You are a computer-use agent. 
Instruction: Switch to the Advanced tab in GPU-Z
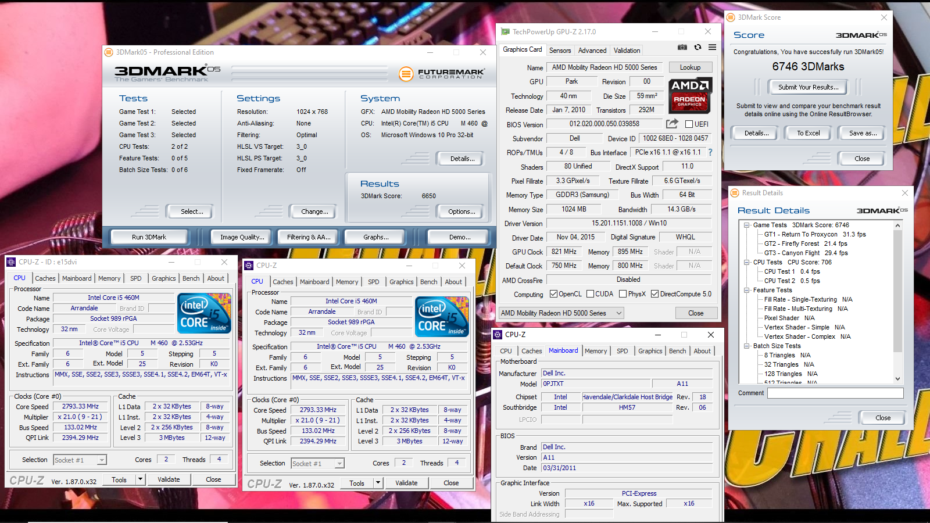click(x=592, y=51)
